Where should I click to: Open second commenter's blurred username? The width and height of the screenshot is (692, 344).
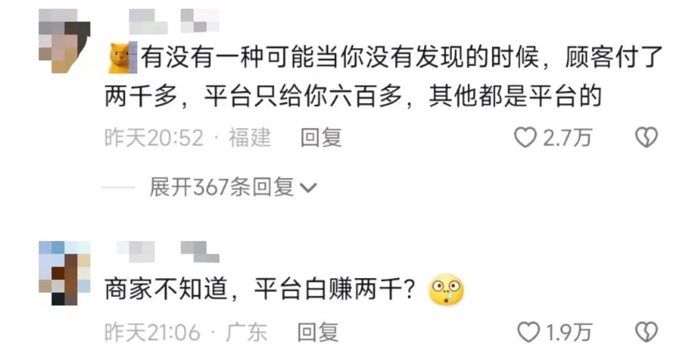point(168,249)
